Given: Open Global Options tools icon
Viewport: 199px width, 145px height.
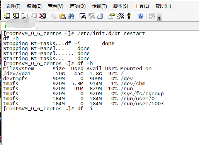Looking at the screenshot, I should click(121, 16).
